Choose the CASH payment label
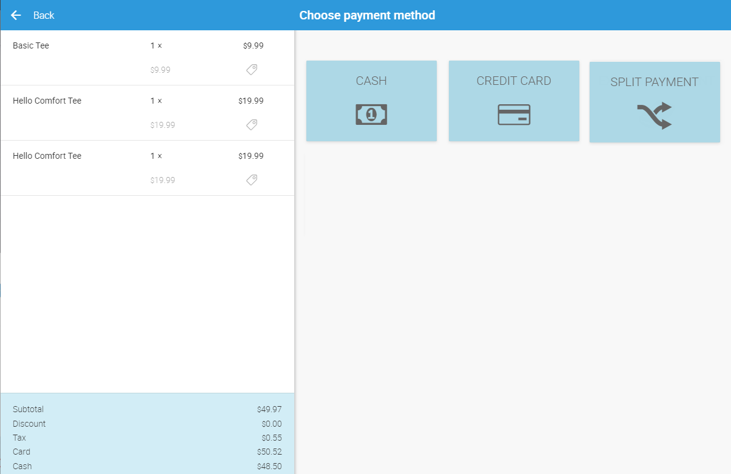Viewport: 731px width, 474px height. click(x=371, y=81)
